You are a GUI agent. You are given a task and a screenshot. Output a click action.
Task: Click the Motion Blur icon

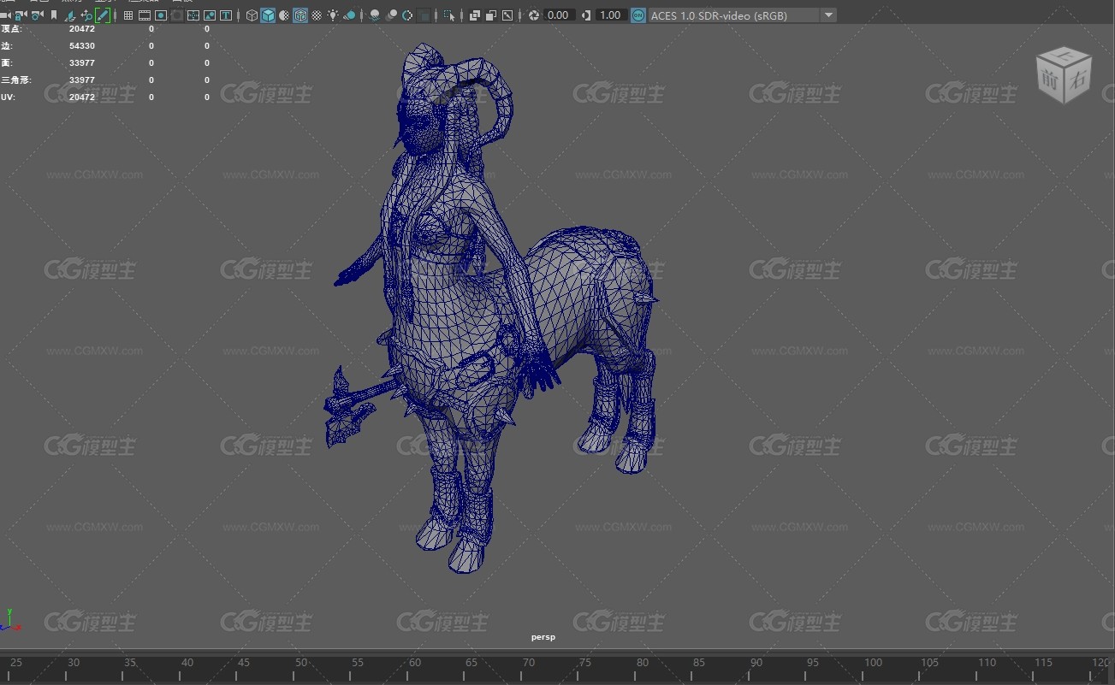pos(391,15)
